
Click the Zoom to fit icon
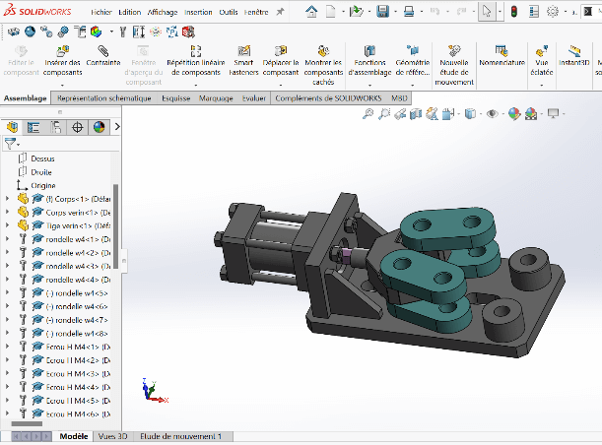click(x=368, y=113)
